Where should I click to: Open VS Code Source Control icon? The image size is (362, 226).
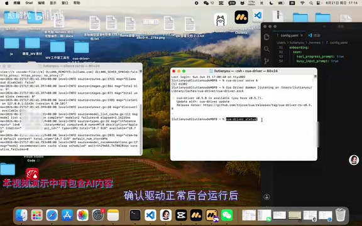pyautogui.click(x=266, y=61)
